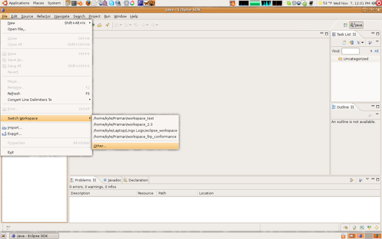
Task: Click the Synchronize Changed icon in Task List
Action: (x=351, y=43)
